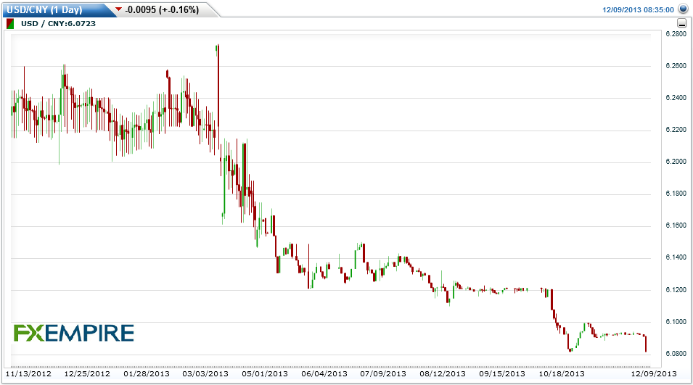Click the USD / CNY:6.0723 legend label

(58, 23)
